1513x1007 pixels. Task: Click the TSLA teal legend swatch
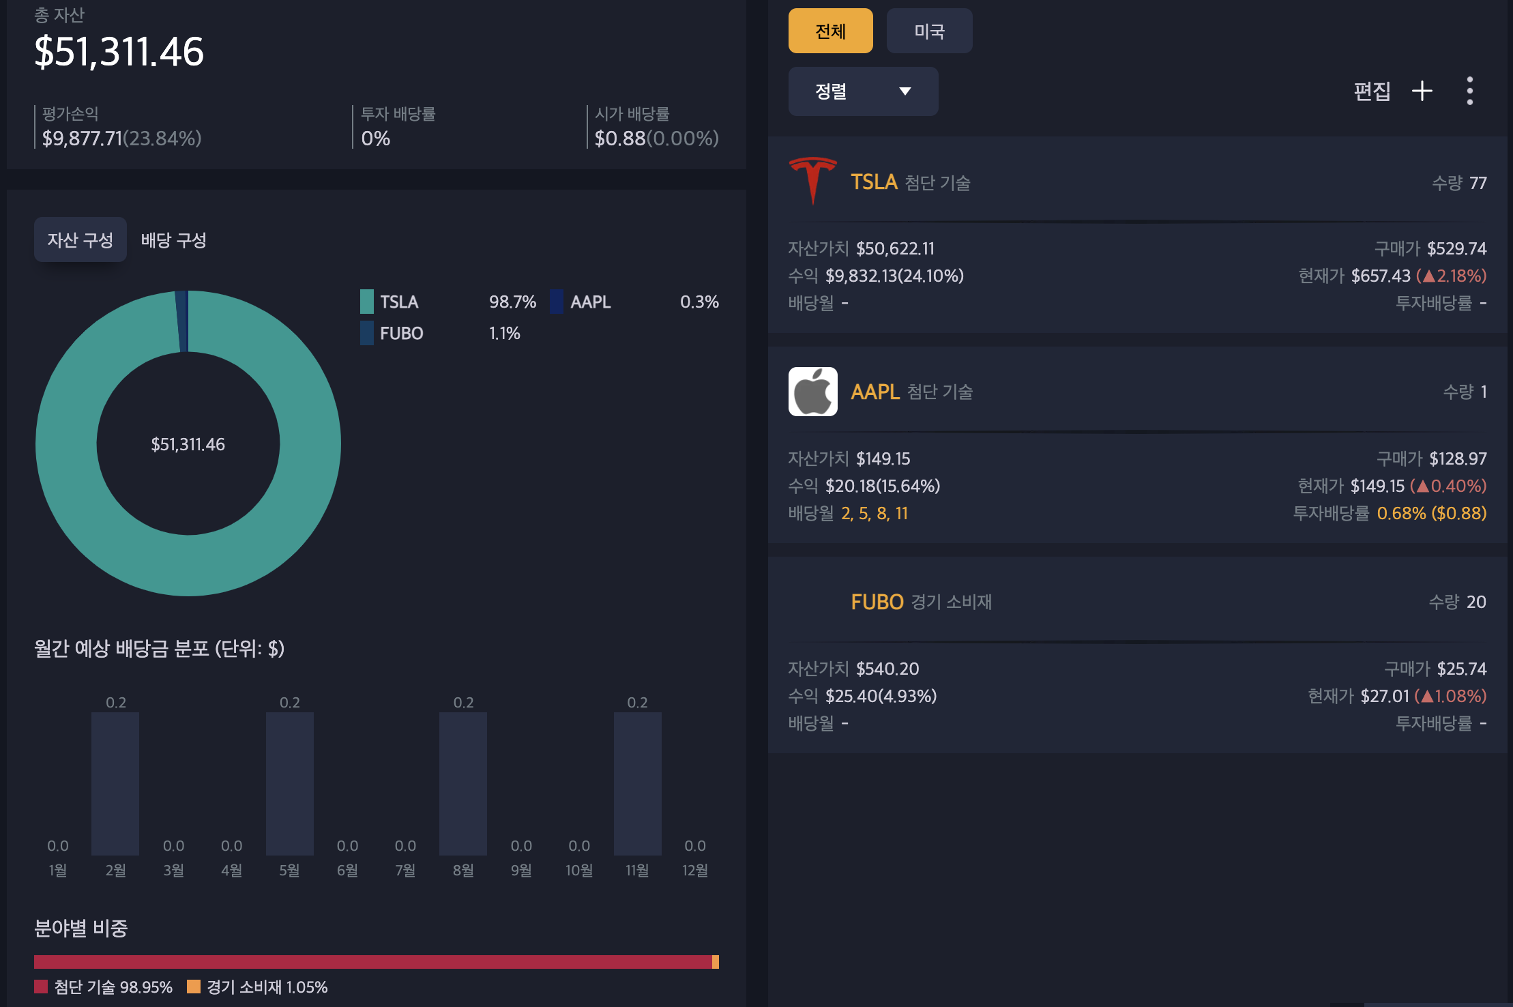point(367,302)
